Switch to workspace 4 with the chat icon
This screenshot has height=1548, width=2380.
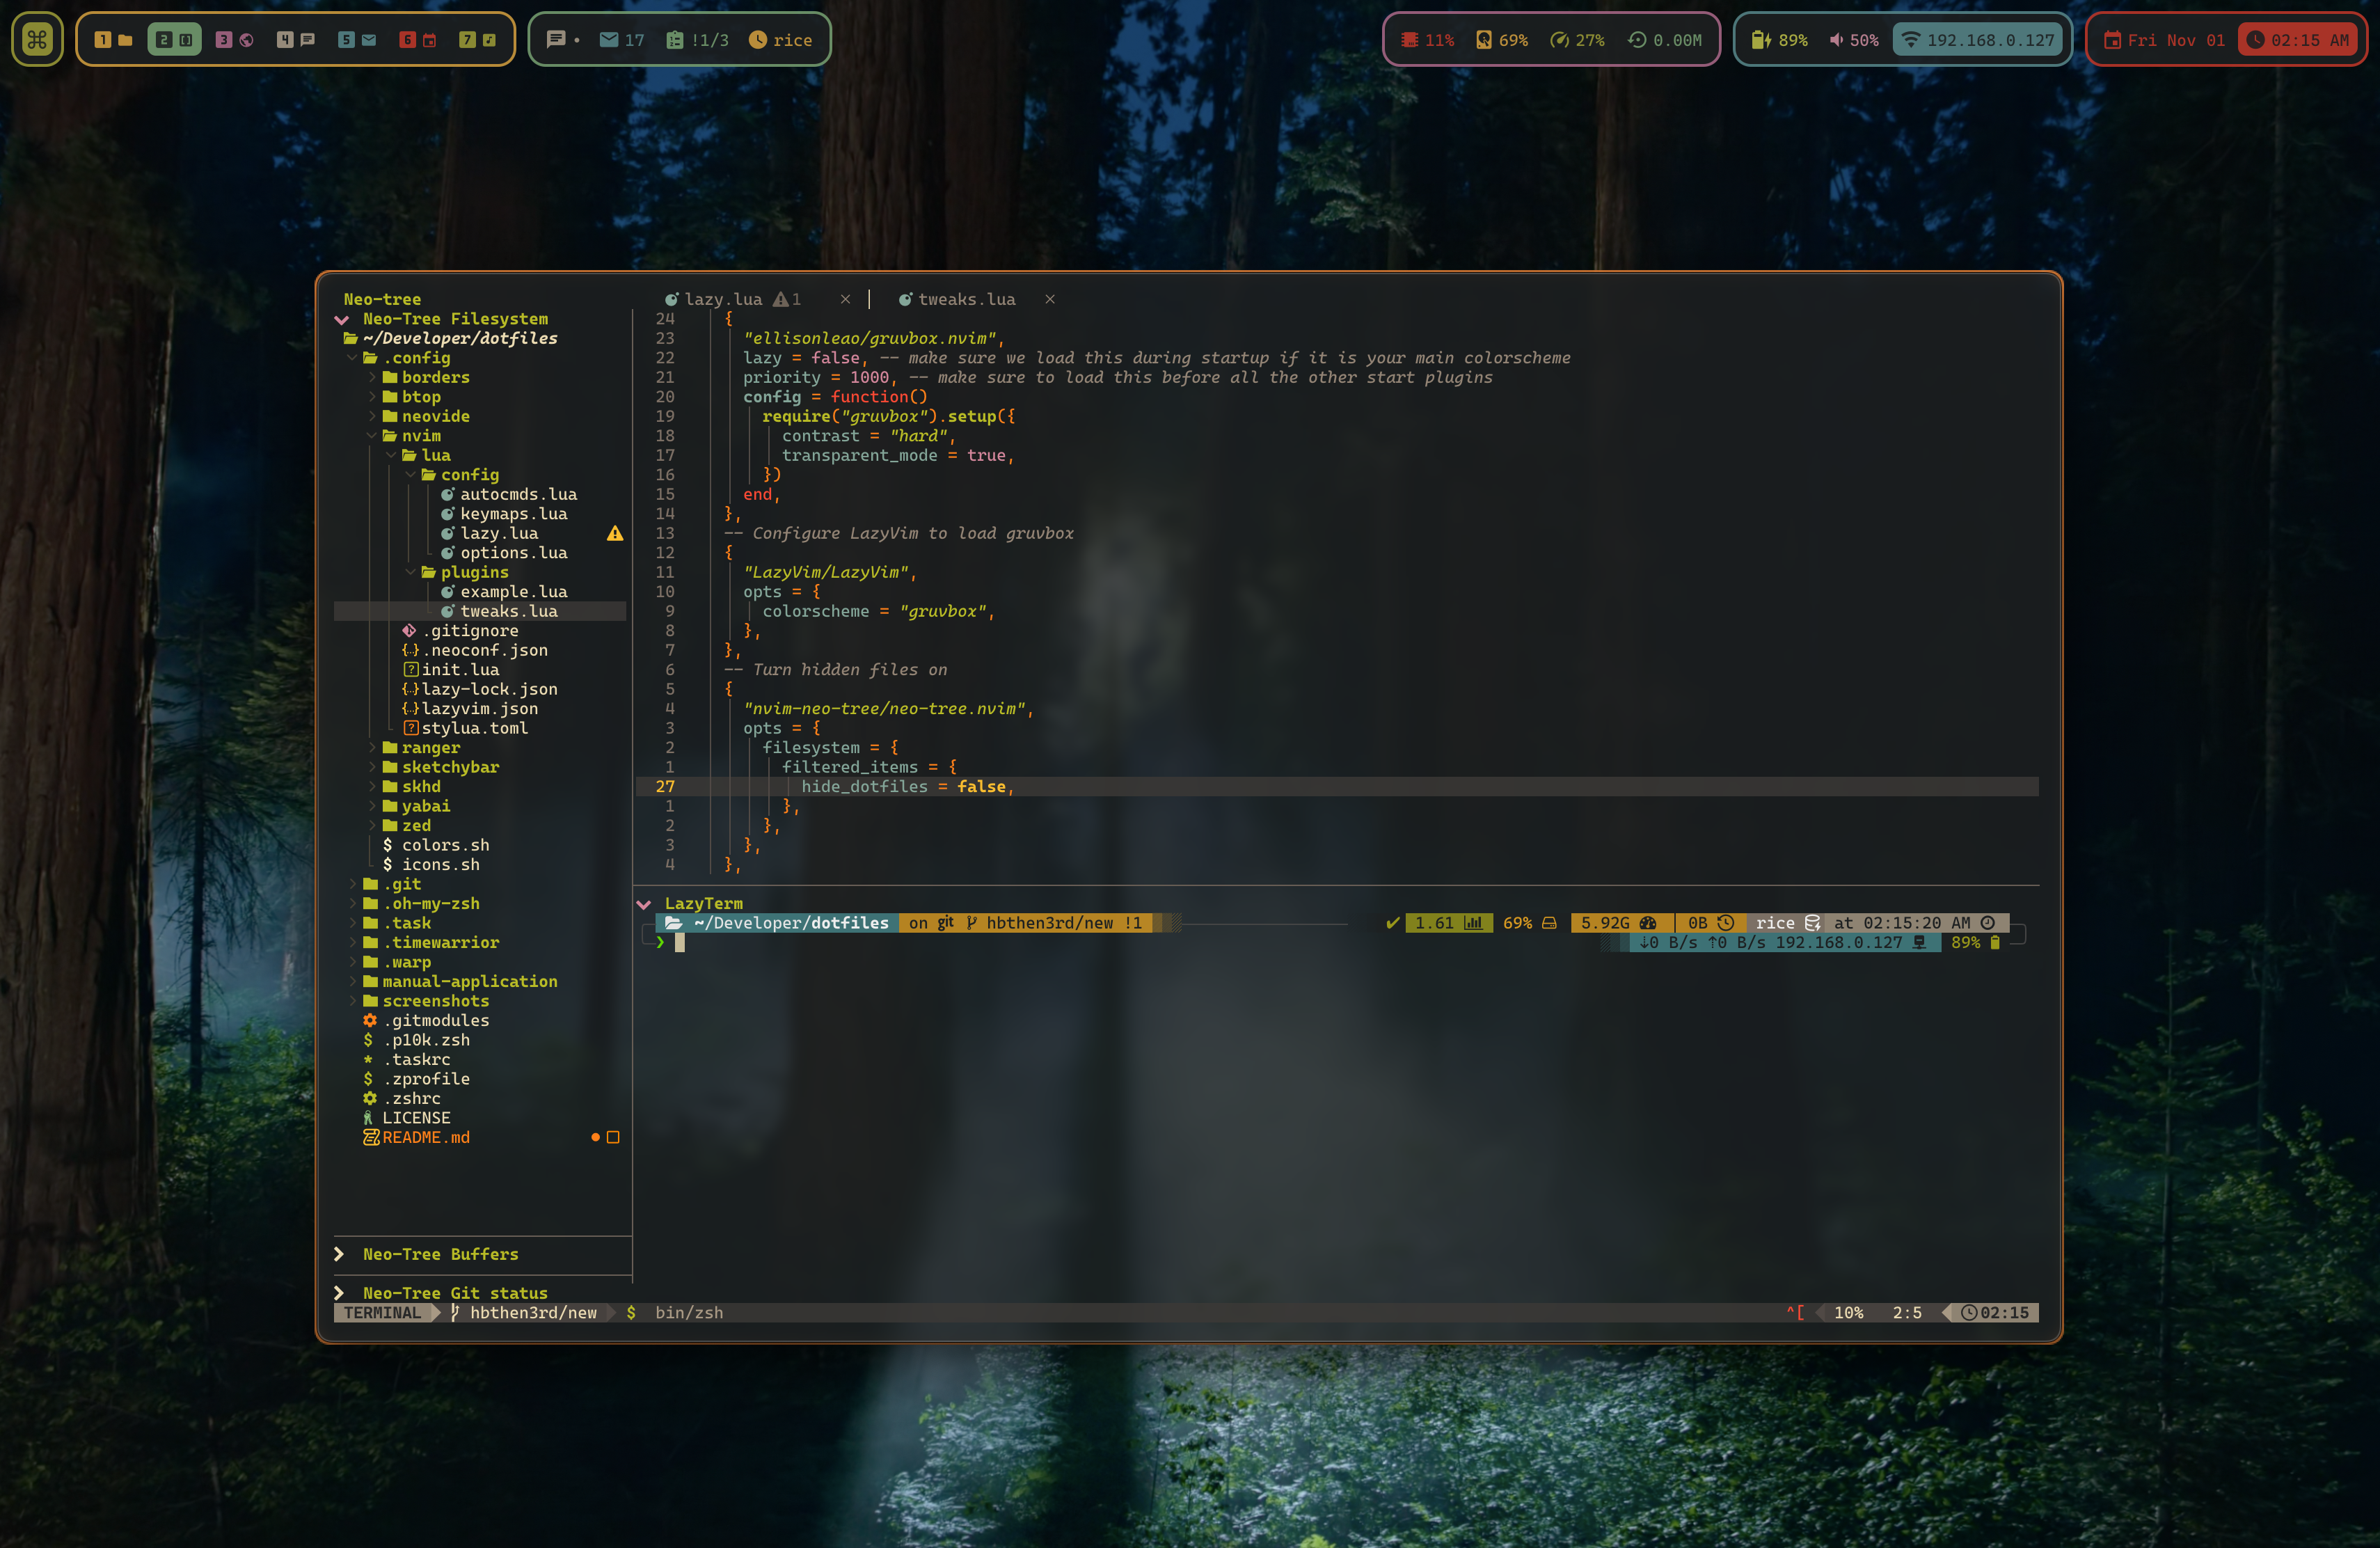coord(296,40)
